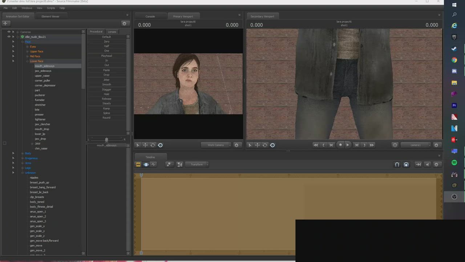465x262 pixels.
Task: Open Discord from the taskbar
Action: pos(454,71)
